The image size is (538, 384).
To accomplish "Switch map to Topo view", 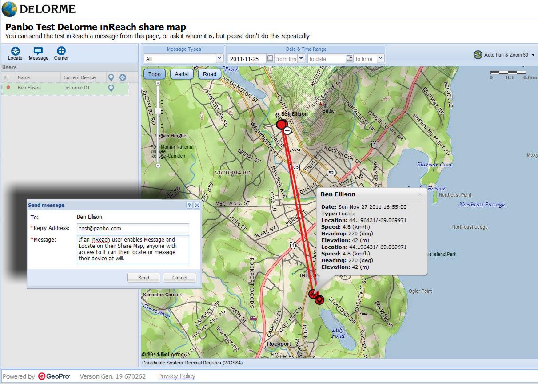I will [155, 74].
